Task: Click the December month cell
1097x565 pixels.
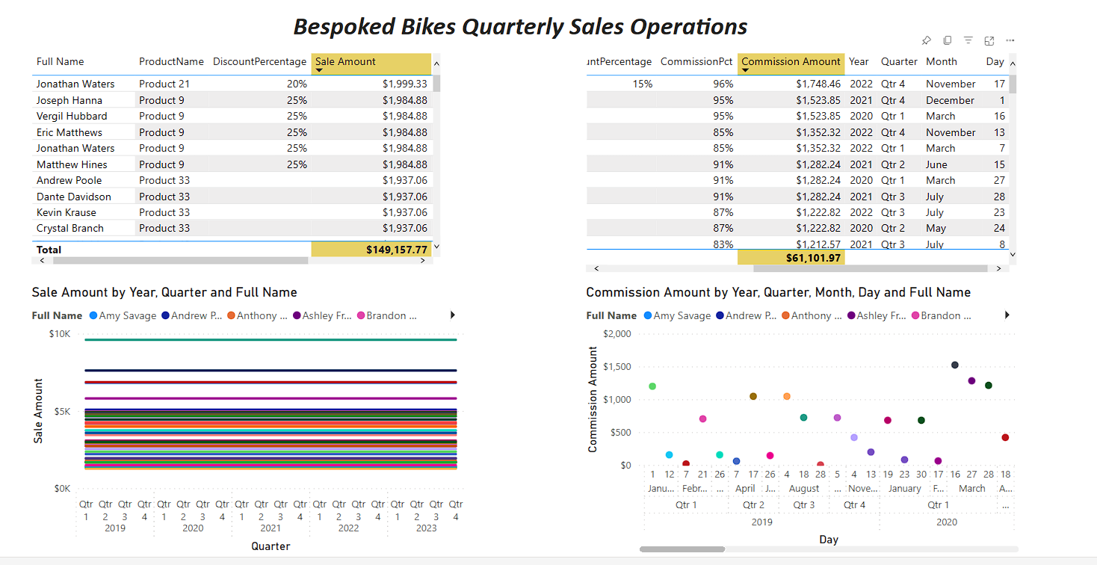Action: (x=951, y=100)
